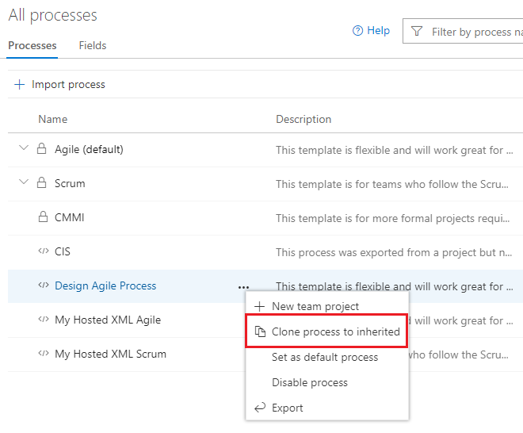Click the code icon beside My Hosted XML Agile
This screenshot has width=523, height=433.
tap(44, 319)
